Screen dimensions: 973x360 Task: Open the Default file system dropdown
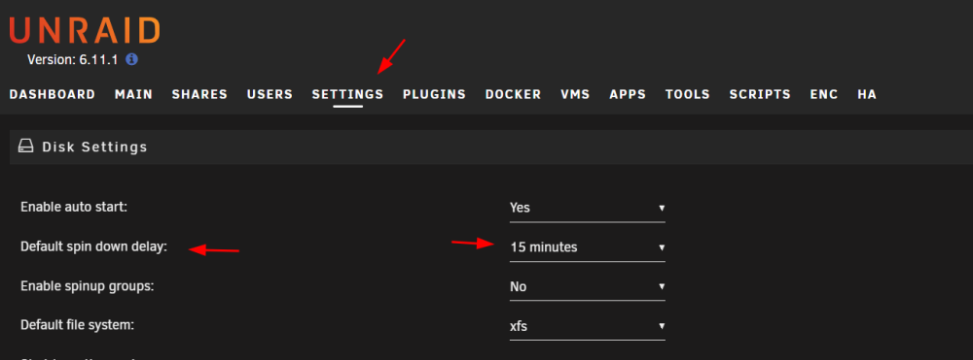coord(587,326)
